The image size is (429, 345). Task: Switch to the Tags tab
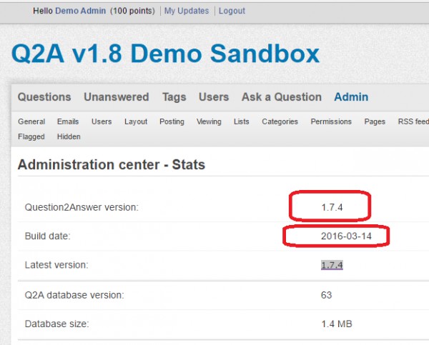[x=174, y=97]
